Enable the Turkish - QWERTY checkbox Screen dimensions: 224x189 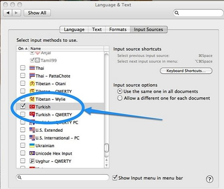pyautogui.click(x=23, y=114)
